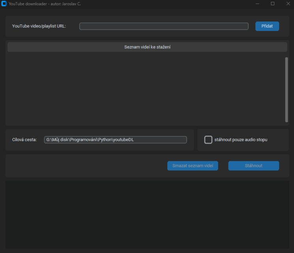This screenshot has height=253, width=294.
Task: Click the 'stáhnout pouze audio stopu' label
Action: (241, 140)
